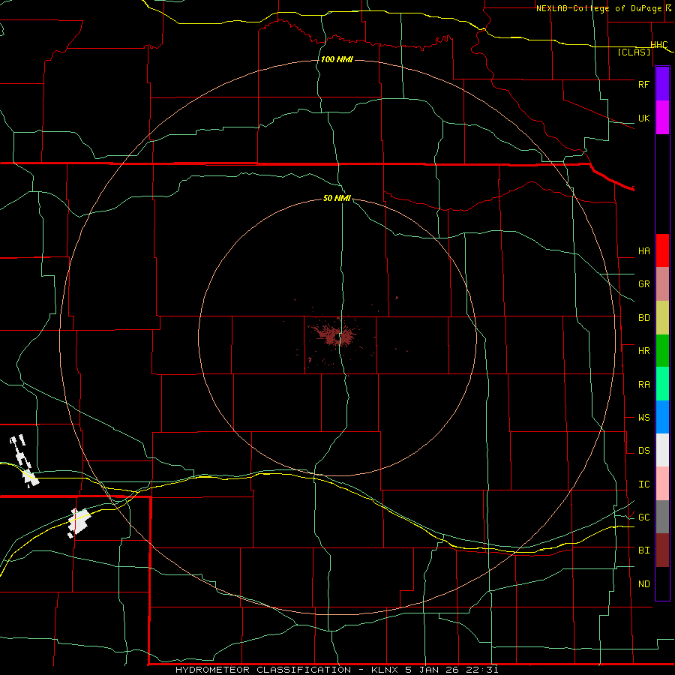Click the RA light-green legend swatch
Screen dimensions: 675x675
662,384
